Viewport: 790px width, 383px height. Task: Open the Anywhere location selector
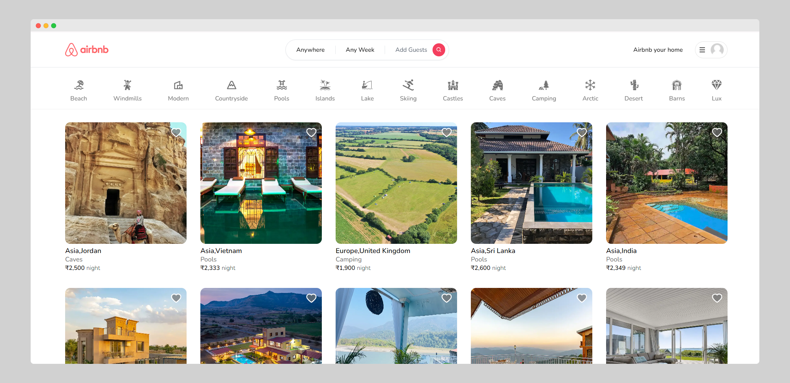pyautogui.click(x=310, y=49)
